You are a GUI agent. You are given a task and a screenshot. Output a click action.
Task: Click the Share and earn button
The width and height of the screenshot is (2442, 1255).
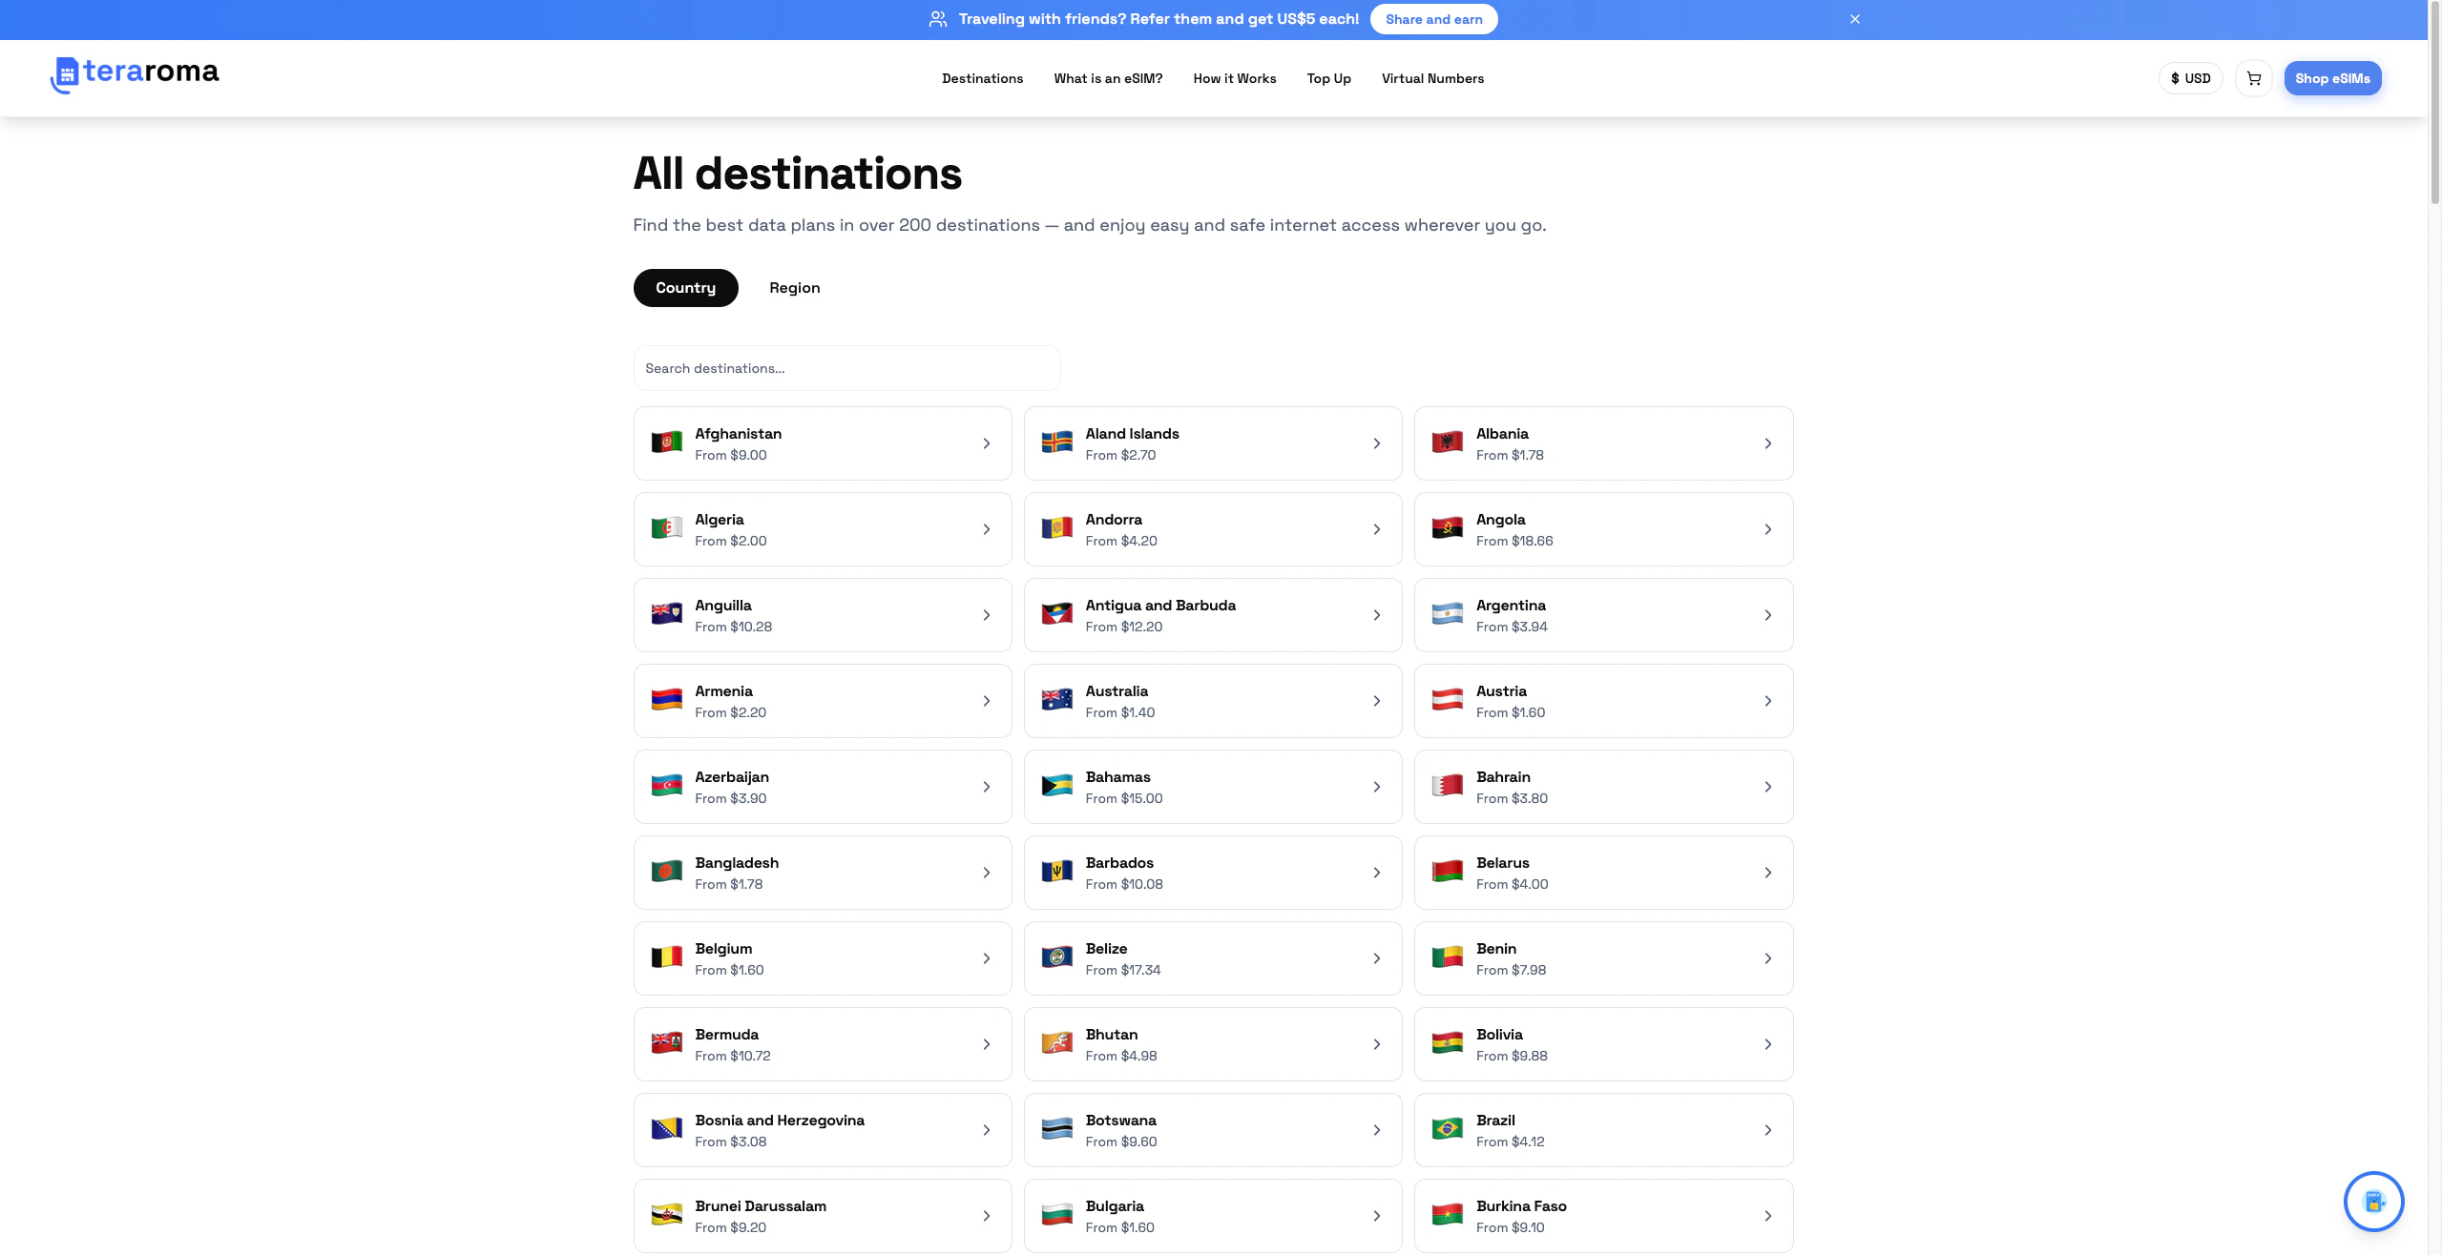coord(1433,19)
